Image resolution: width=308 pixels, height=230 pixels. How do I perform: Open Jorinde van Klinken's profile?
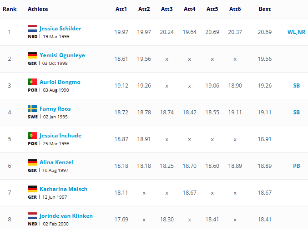[x=66, y=216]
